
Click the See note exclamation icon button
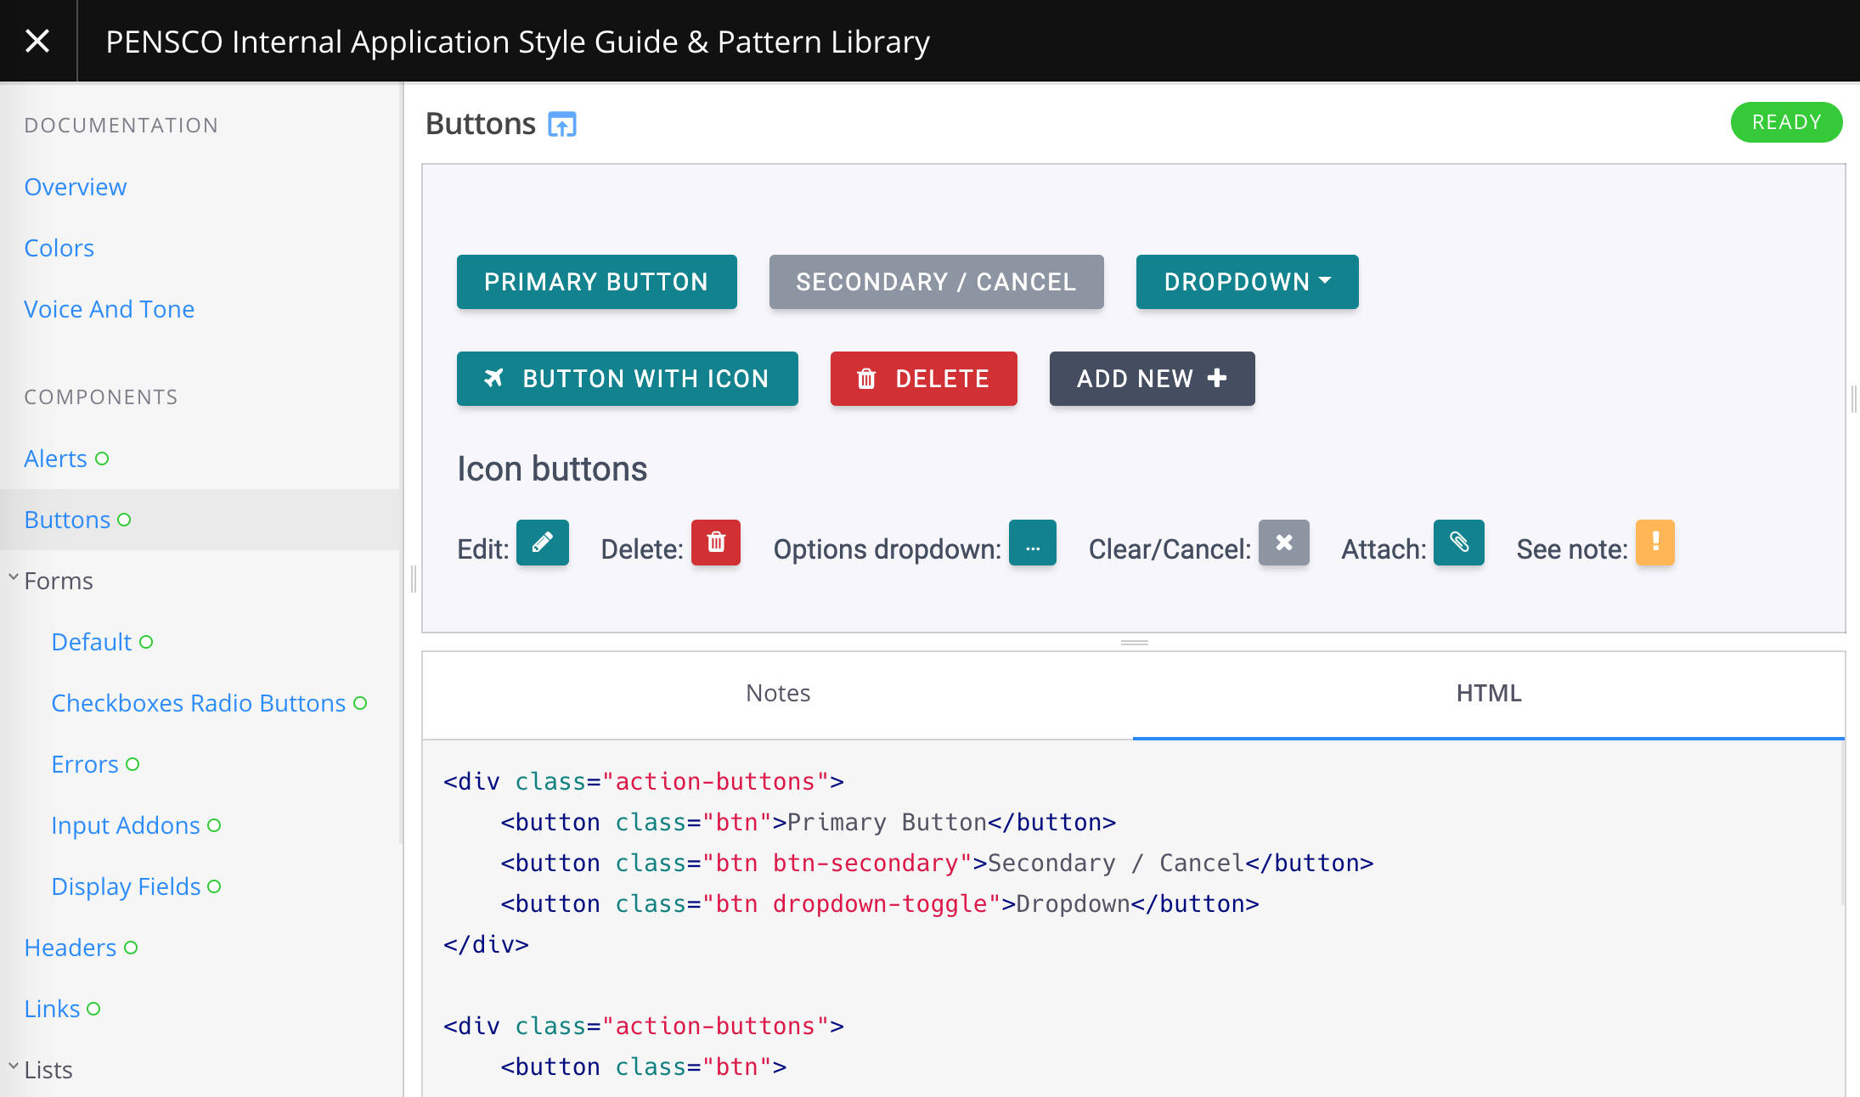pyautogui.click(x=1655, y=543)
